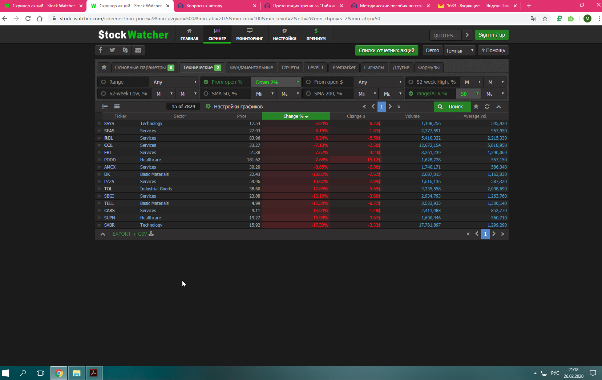Disable the From open % filter

[x=206, y=82]
